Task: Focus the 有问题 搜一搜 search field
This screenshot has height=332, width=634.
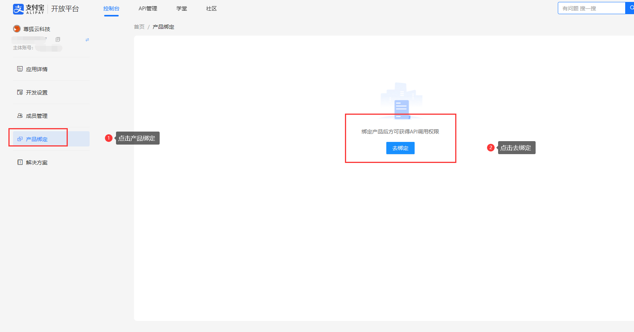Action: pyautogui.click(x=591, y=8)
